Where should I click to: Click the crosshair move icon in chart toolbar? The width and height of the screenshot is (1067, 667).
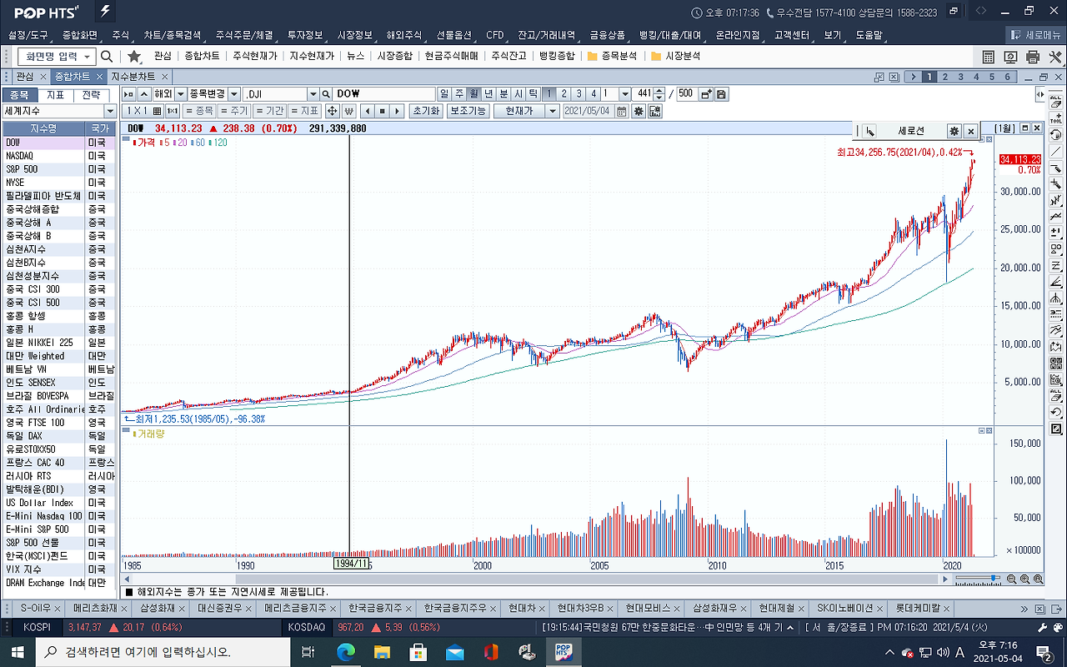[x=332, y=111]
